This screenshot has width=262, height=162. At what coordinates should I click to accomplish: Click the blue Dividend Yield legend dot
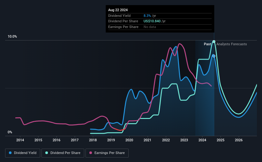[x=10, y=153]
